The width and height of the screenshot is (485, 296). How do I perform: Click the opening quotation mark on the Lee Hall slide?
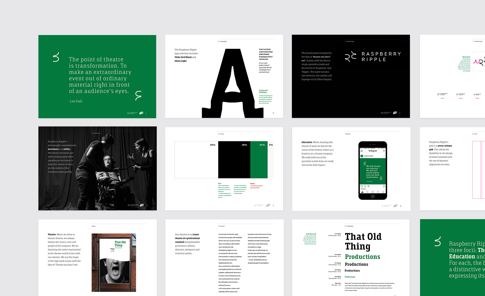(56, 57)
